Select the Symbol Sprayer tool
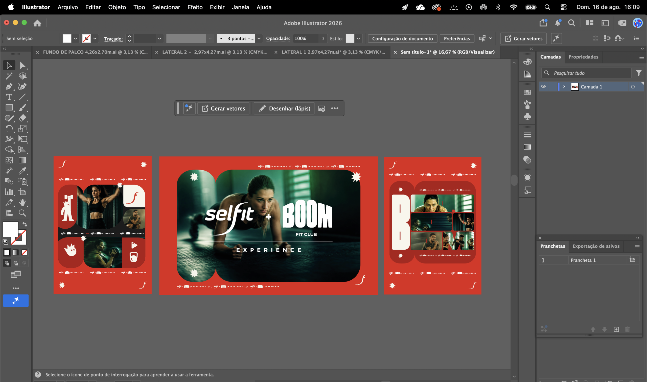647x382 pixels. click(x=22, y=181)
